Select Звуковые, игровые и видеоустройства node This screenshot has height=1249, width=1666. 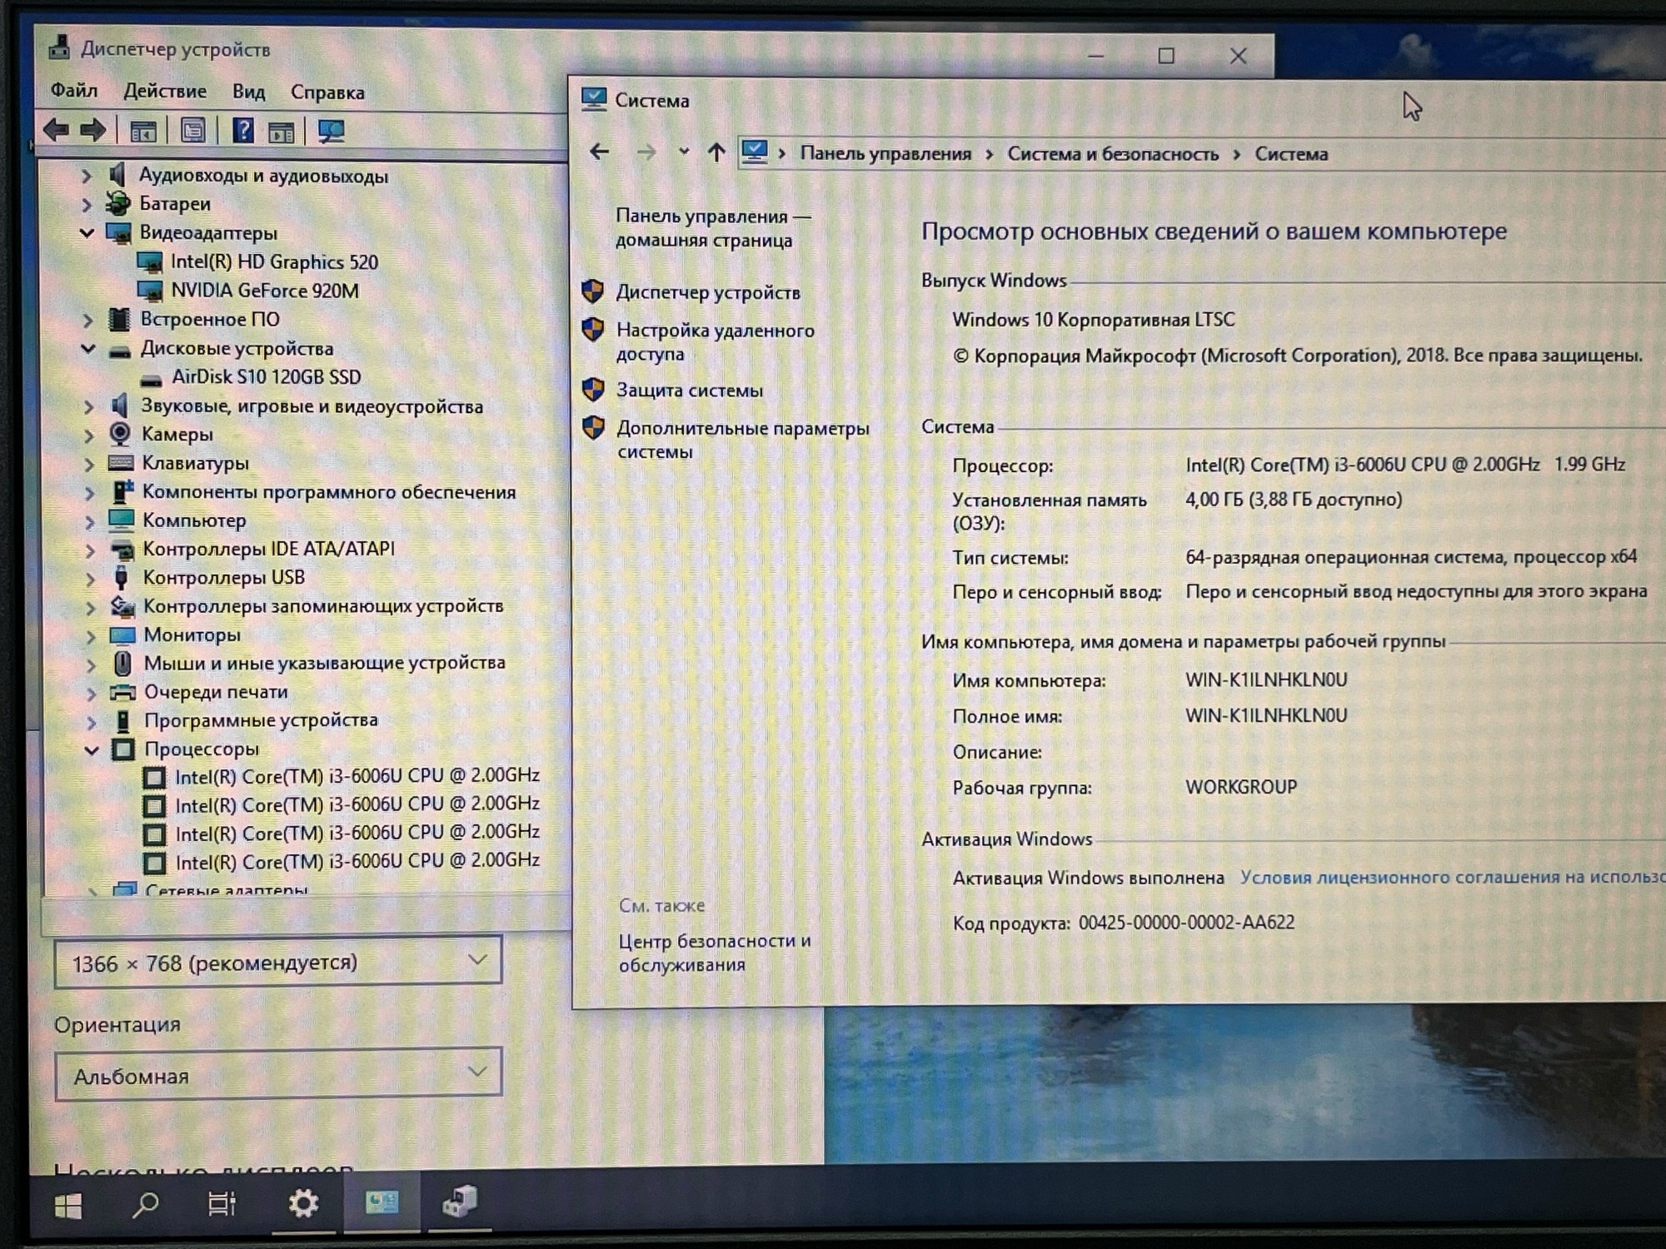(x=312, y=406)
